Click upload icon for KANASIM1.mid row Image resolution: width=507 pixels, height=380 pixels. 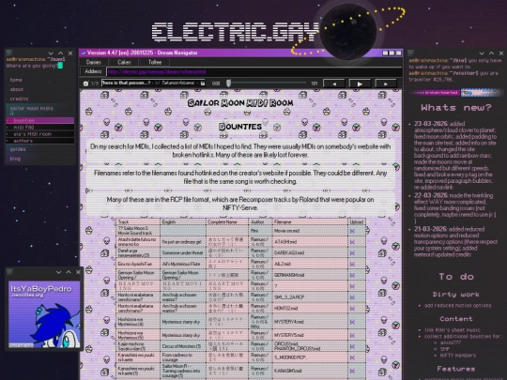pos(352,371)
